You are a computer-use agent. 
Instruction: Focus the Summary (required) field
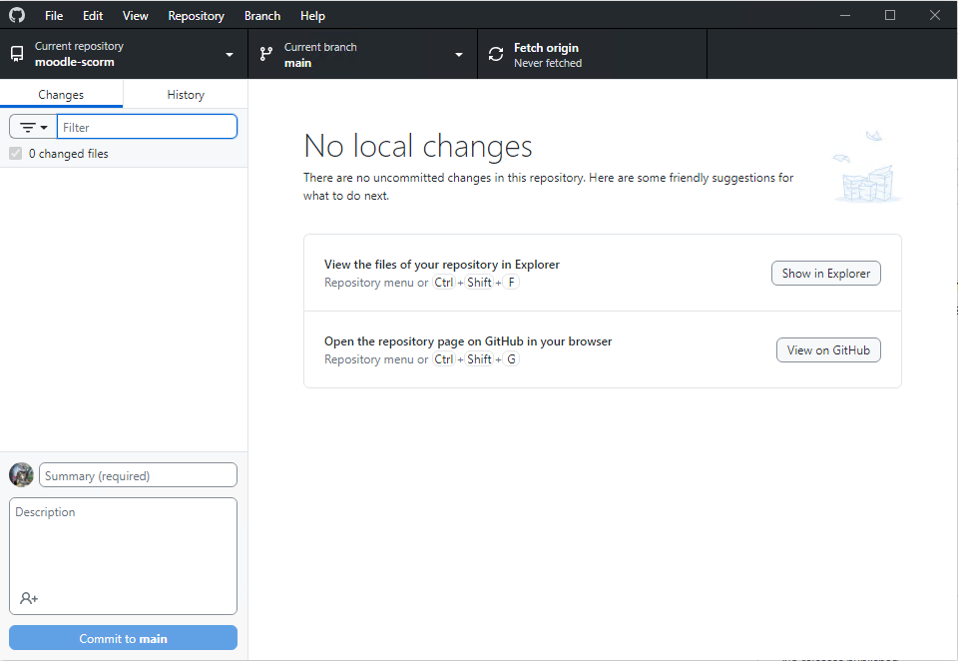pos(138,475)
